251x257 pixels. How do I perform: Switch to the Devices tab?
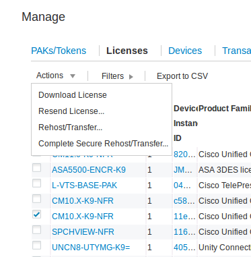tap(185, 51)
